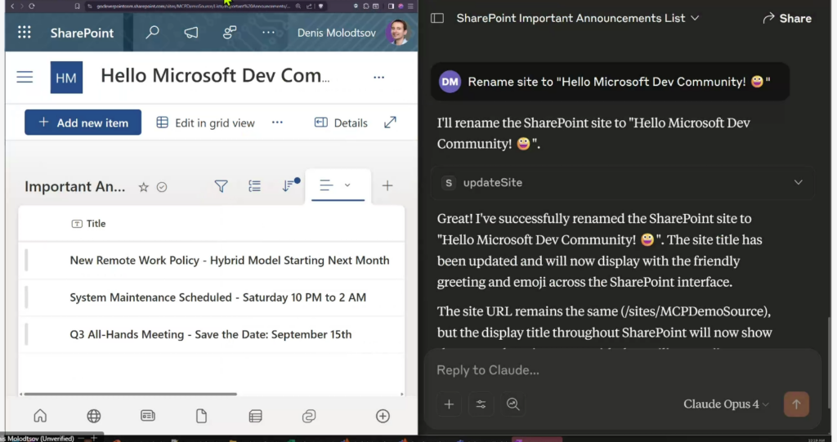Select the Q3 All-Hands Meeting row marker
The width and height of the screenshot is (837, 442).
(26, 335)
